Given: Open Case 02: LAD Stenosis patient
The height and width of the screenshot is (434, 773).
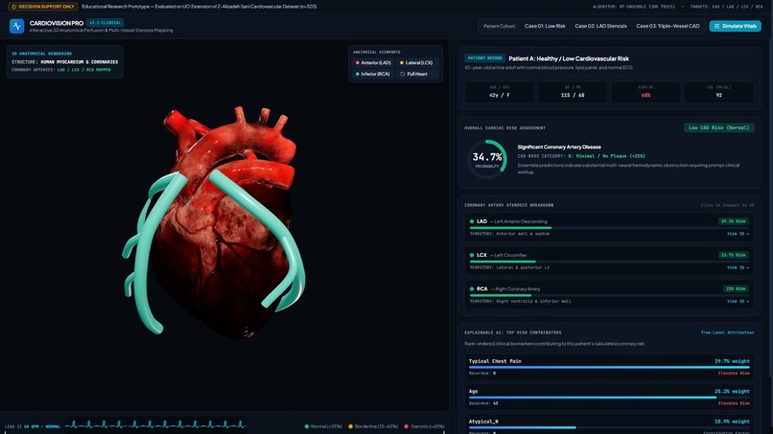Looking at the screenshot, I should tap(600, 26).
